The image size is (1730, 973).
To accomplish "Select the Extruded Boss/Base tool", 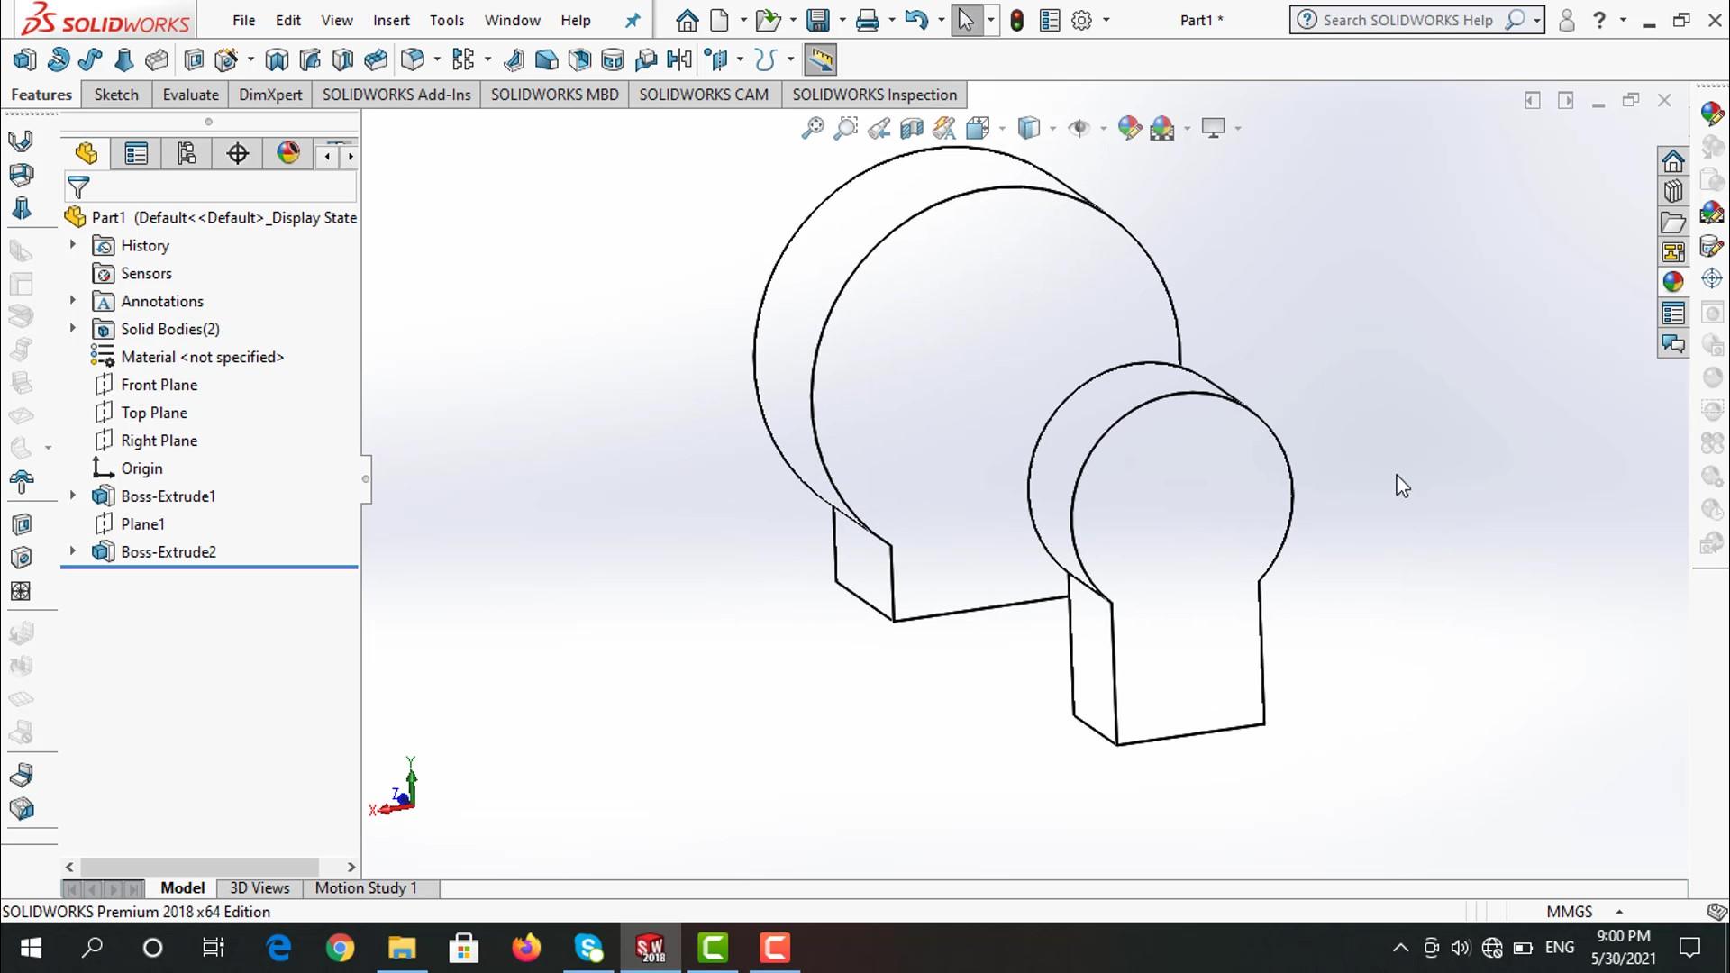I will (24, 60).
